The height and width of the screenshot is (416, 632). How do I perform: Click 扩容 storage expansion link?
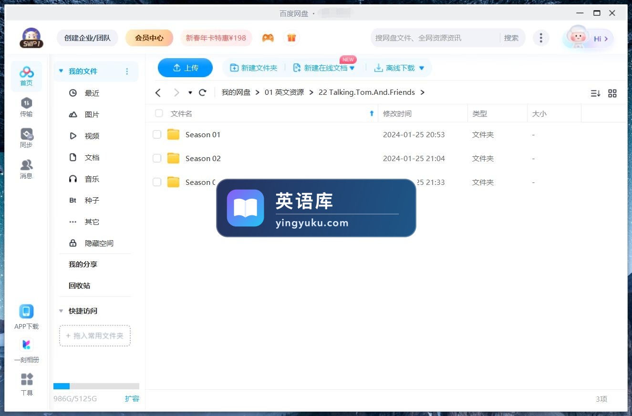point(132,398)
